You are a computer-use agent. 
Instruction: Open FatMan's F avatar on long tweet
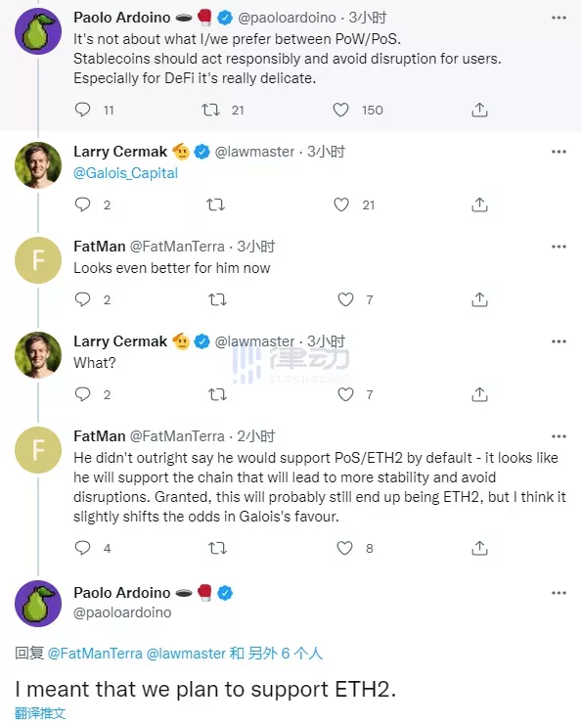(x=38, y=450)
